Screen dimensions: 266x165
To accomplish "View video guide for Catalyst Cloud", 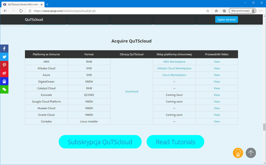I will (x=217, y=88).
